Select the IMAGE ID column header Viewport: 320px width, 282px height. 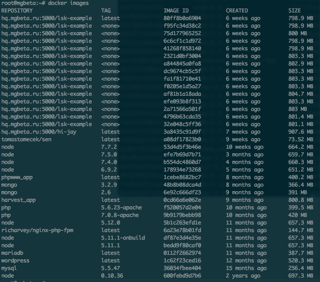(176, 11)
